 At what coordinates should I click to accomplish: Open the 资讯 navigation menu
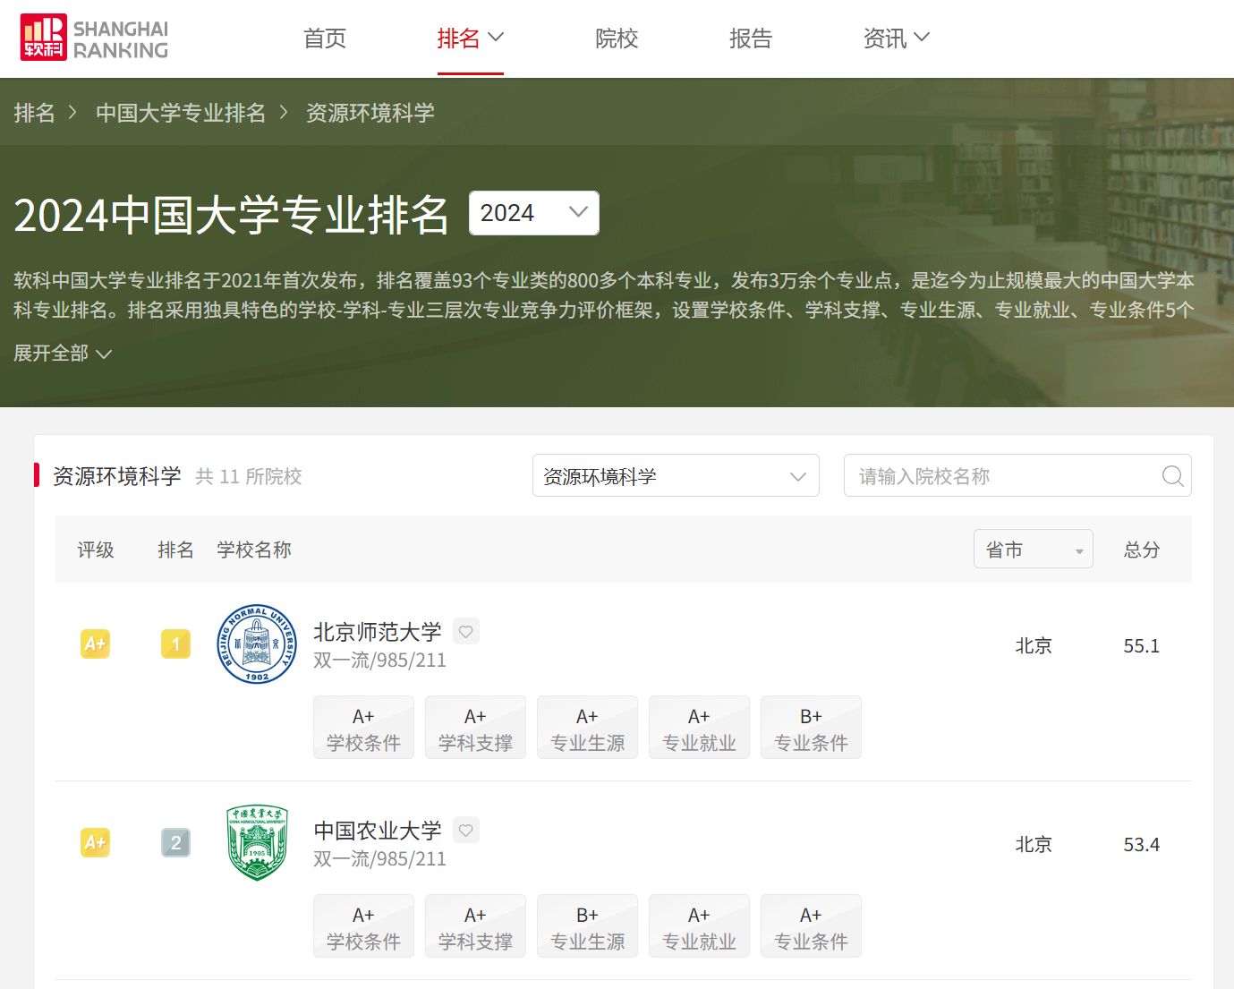coord(896,38)
